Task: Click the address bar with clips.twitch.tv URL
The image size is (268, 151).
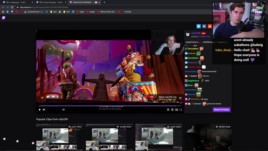Action: 113,7
